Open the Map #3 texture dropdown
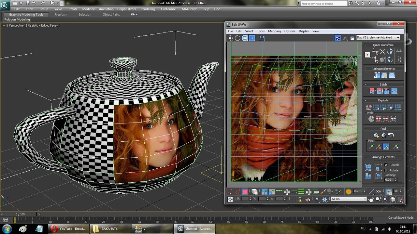Viewport: 417px width, 234px height. coord(378,38)
